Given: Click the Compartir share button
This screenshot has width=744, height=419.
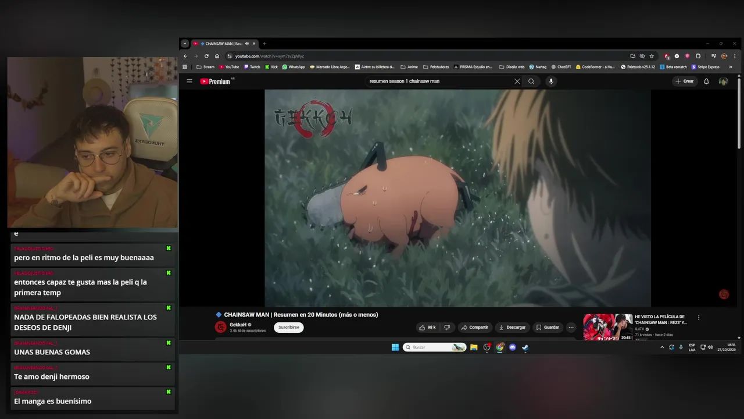Looking at the screenshot, I should (475, 328).
